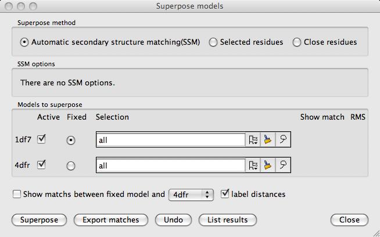Click the Export matches button
Screen dimensions: 380x237
pos(110,220)
